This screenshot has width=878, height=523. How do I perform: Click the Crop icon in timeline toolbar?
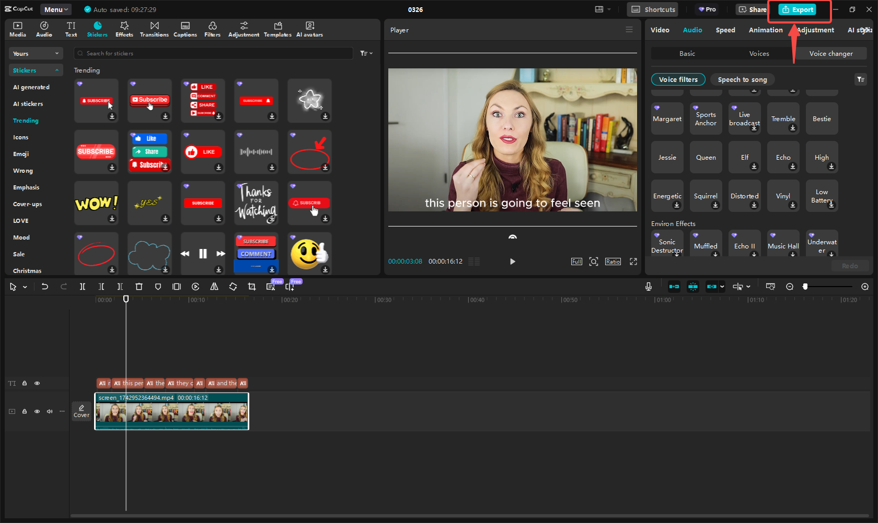pyautogui.click(x=252, y=287)
